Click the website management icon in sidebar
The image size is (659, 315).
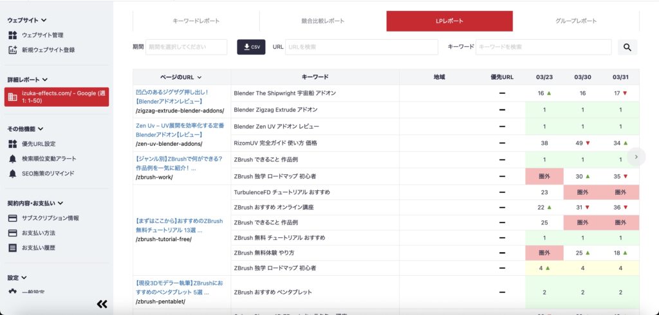coord(13,35)
